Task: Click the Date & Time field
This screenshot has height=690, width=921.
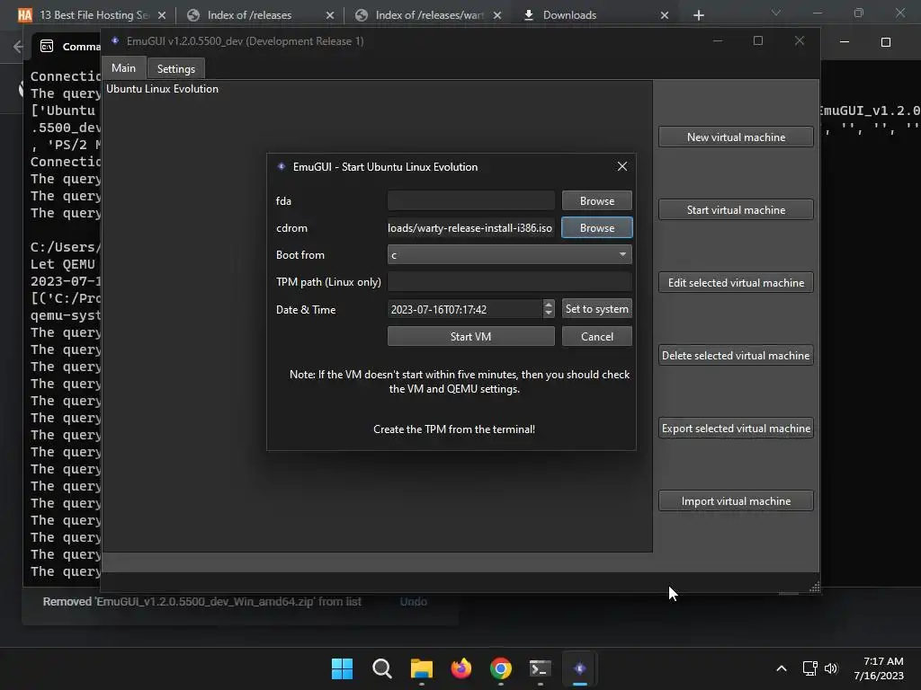Action: (x=465, y=309)
